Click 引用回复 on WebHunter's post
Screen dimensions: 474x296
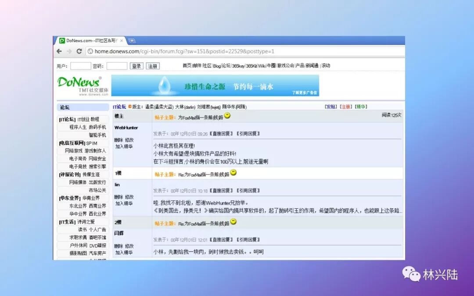coord(248,133)
